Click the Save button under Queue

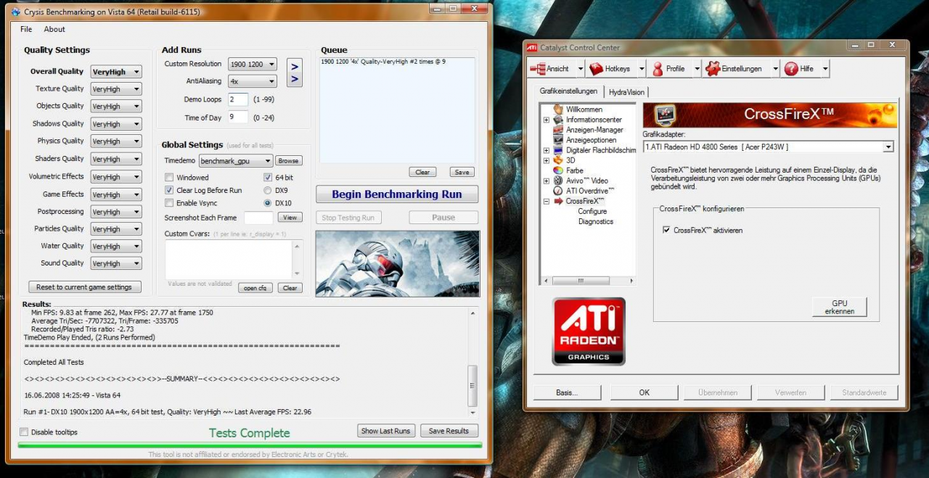pos(462,173)
